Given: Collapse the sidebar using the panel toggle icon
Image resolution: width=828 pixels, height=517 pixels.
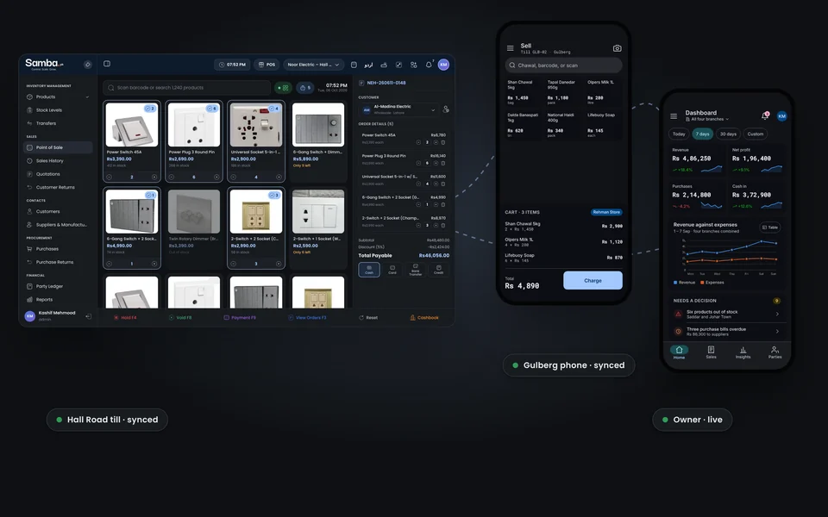Looking at the screenshot, I should tap(107, 64).
